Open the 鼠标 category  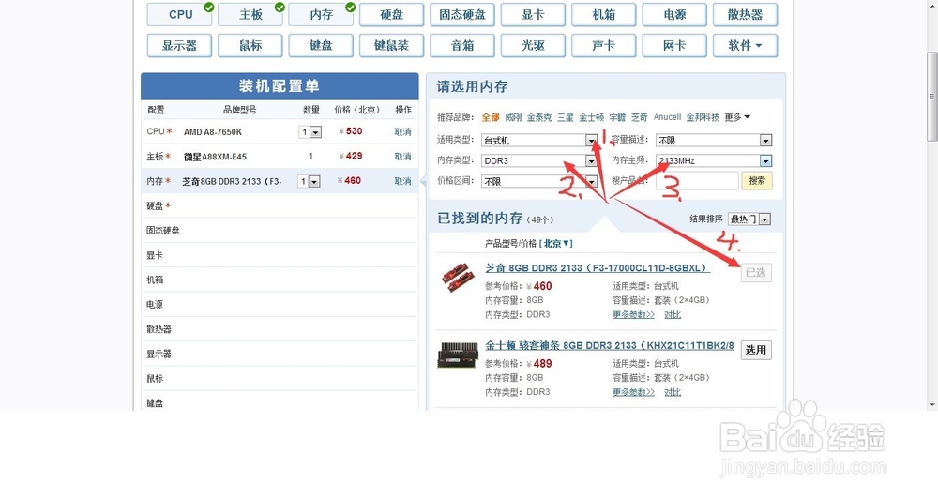coord(250,45)
